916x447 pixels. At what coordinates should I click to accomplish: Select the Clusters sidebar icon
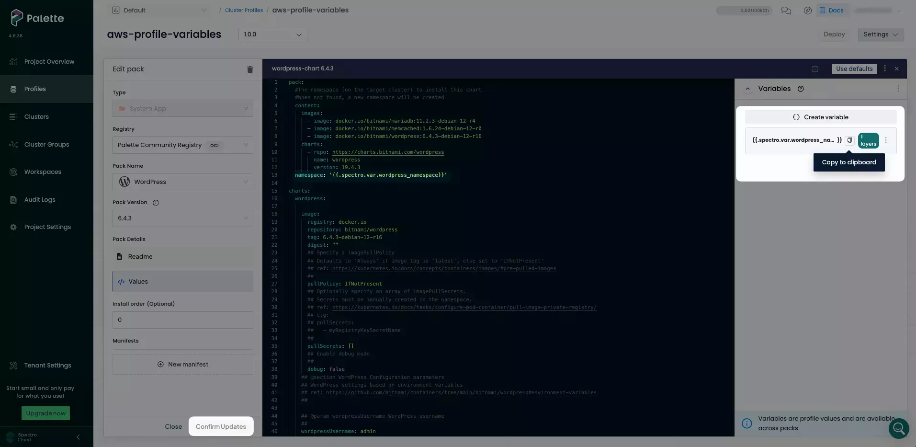[x=13, y=116]
